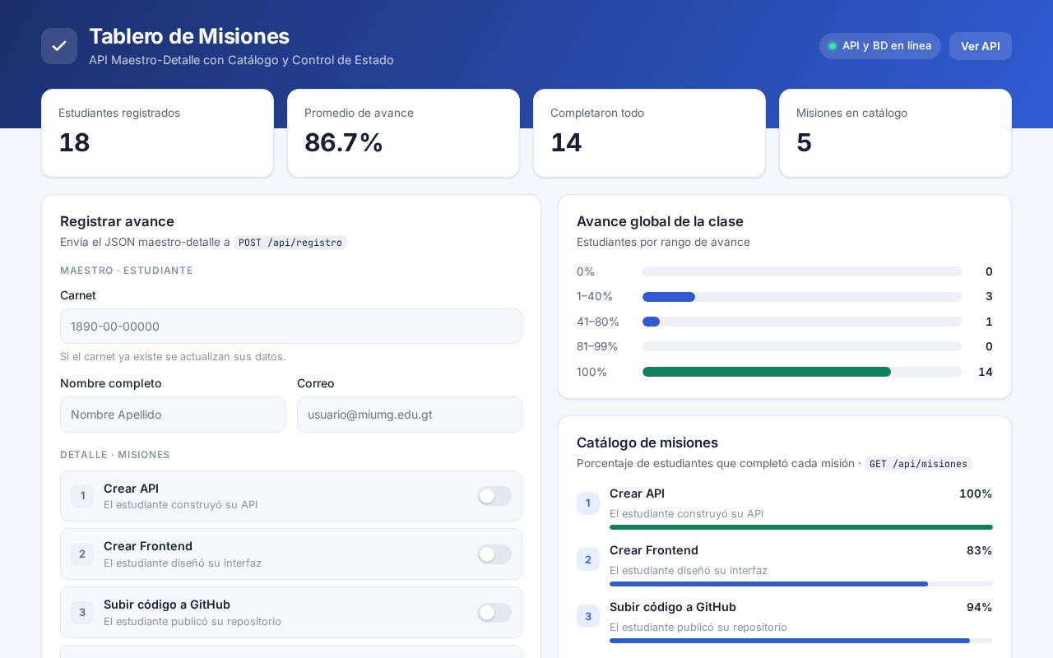Viewport: 1053px width, 658px height.
Task: Click the 'El estudiante diseñó su interfaz' text in the catalog
Action: 689,570
